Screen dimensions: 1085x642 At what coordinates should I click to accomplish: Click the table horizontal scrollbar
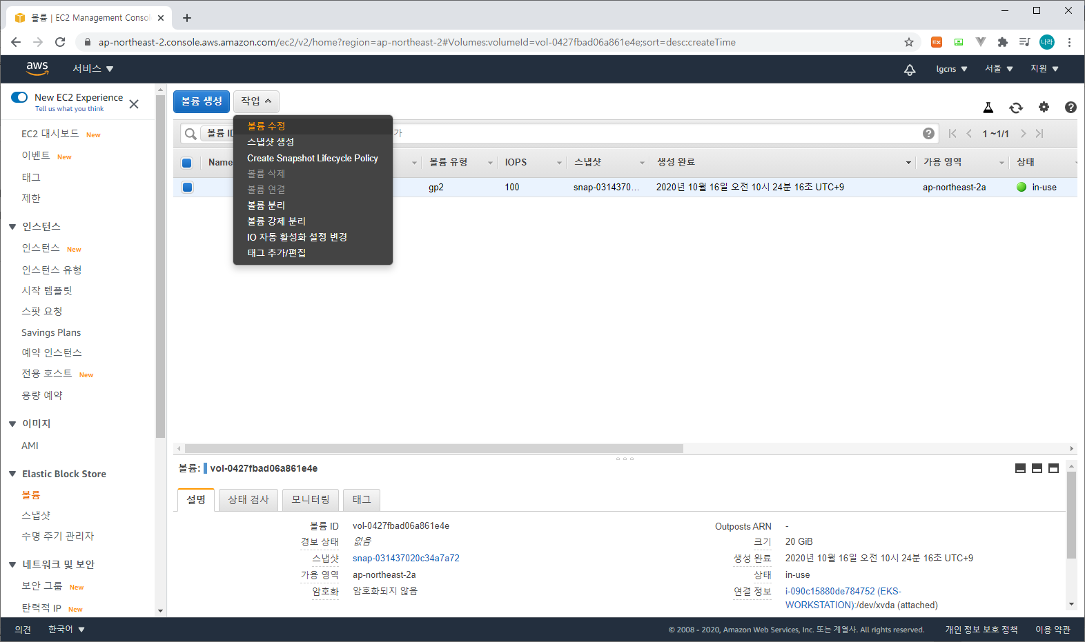click(434, 448)
